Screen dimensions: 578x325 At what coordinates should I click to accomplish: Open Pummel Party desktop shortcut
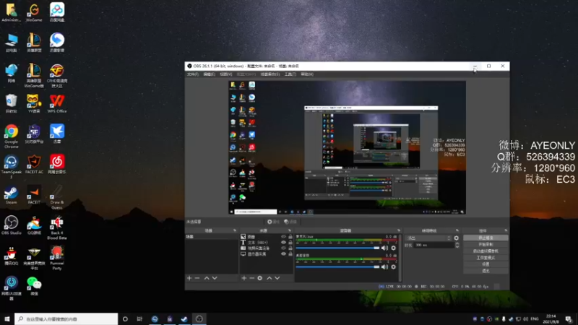[x=57, y=258]
